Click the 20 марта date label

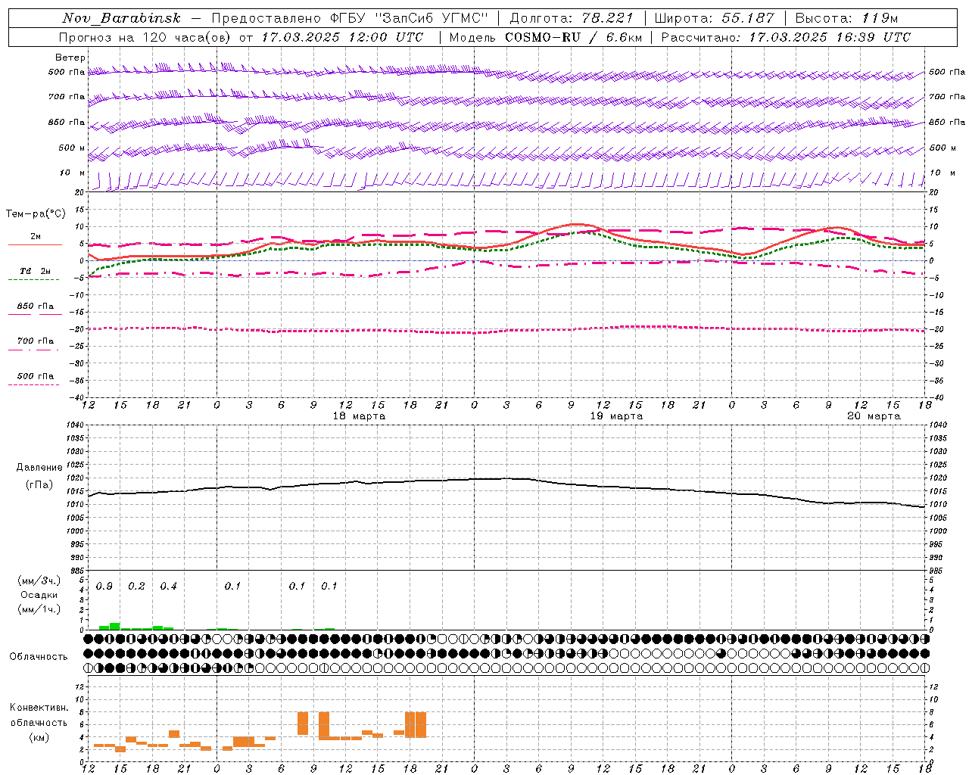point(874,416)
